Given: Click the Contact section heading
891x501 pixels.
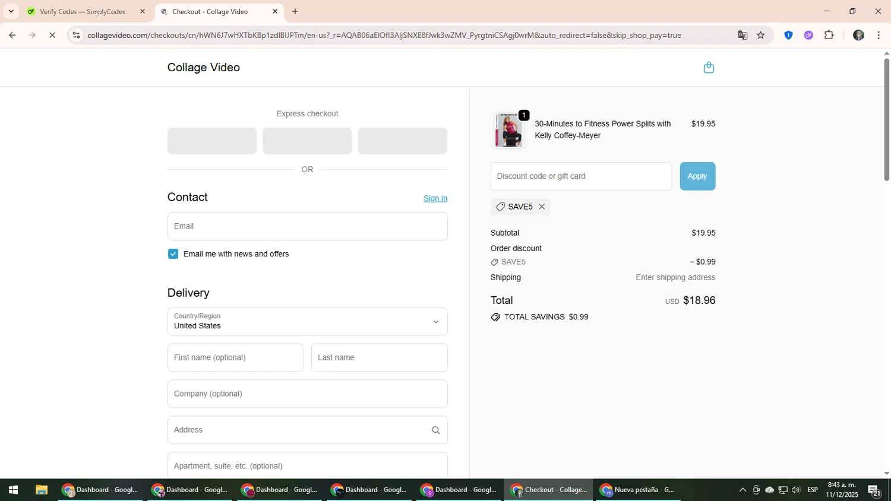Looking at the screenshot, I should click(188, 198).
